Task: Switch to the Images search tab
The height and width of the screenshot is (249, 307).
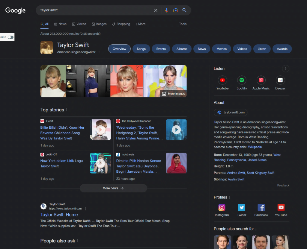Action: (99, 24)
